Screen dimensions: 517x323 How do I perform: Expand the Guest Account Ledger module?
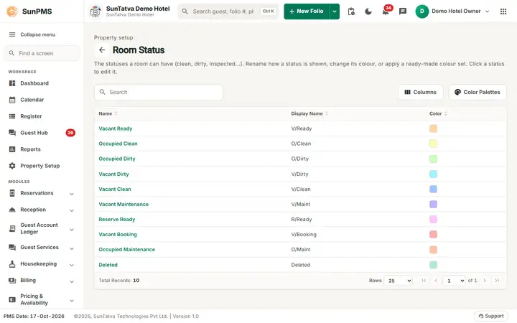coord(72,230)
